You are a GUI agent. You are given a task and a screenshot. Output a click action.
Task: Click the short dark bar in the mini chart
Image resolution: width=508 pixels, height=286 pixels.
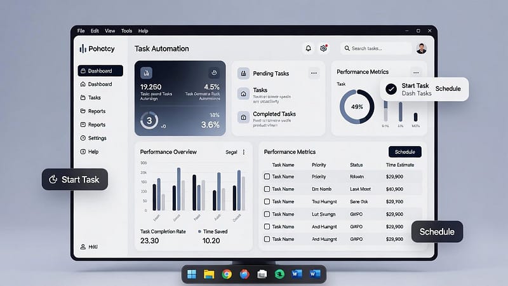416,117
